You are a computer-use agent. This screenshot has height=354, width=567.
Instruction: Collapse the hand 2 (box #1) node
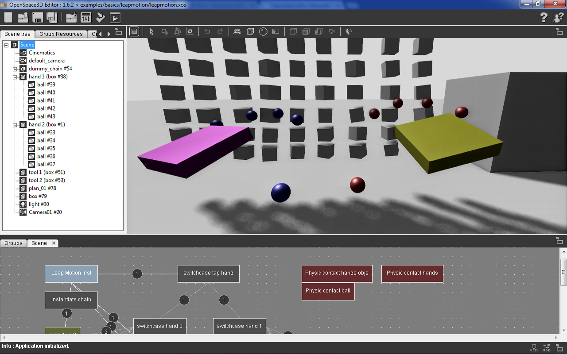15,125
